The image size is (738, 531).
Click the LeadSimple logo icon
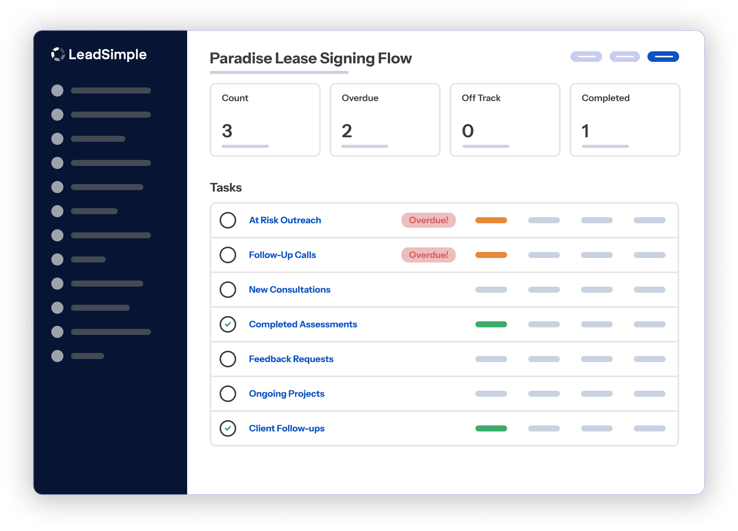pos(58,55)
